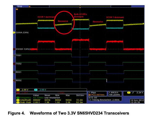Screen dimensions: 155x120
Task: Select the RXD2 digital channel marker
Action: pyautogui.click(x=14, y=80)
